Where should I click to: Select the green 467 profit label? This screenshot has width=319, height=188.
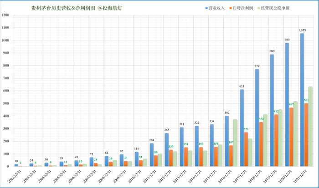[x=291, y=104]
